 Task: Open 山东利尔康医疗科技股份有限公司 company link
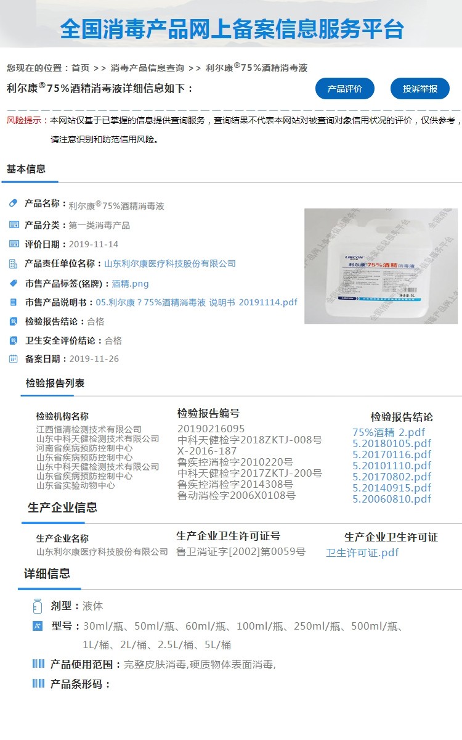tap(170, 264)
